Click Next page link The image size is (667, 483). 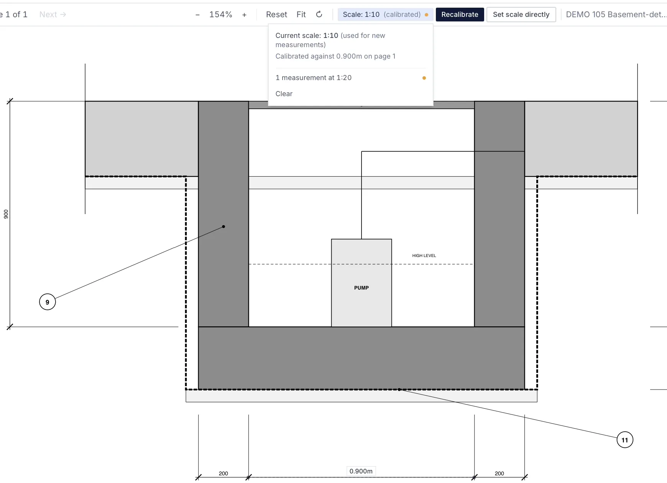[x=53, y=15]
